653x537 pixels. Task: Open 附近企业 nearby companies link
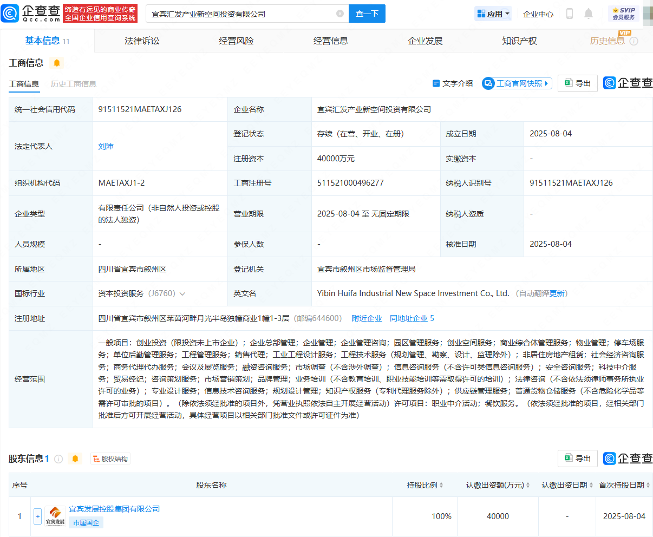[367, 318]
